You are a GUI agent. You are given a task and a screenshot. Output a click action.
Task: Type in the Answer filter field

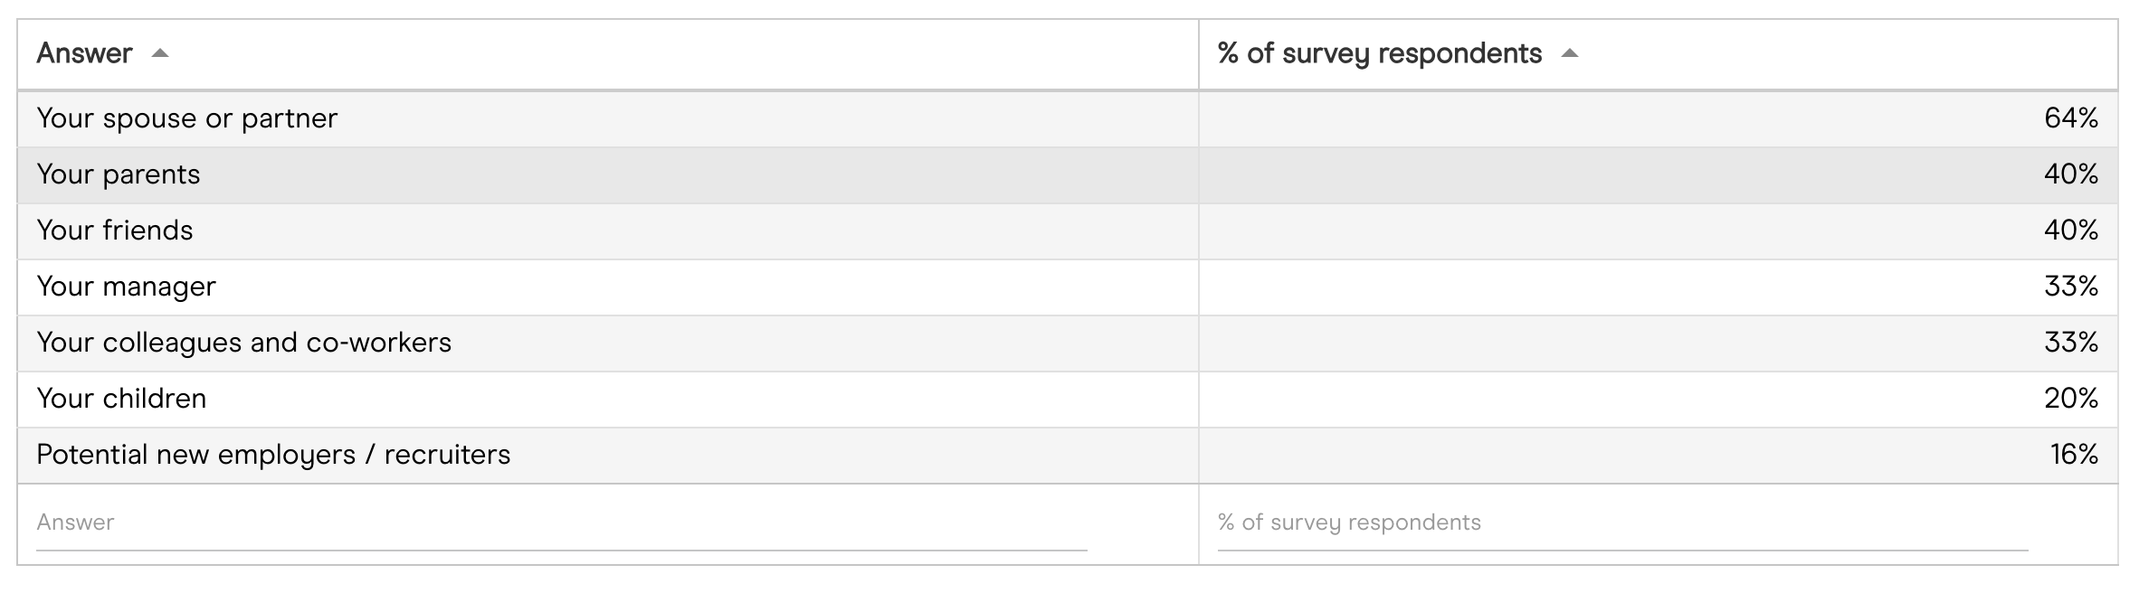pos(561,523)
